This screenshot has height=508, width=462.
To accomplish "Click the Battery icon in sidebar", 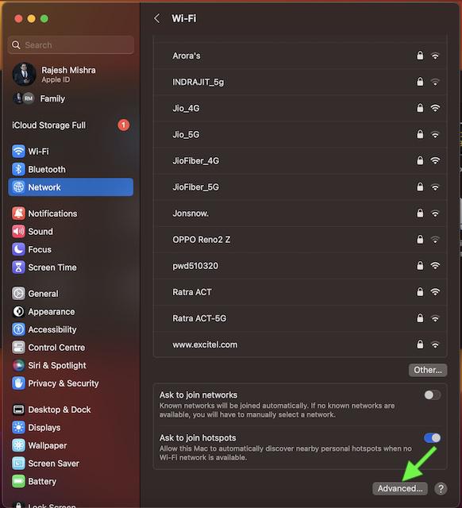I will pyautogui.click(x=18, y=481).
